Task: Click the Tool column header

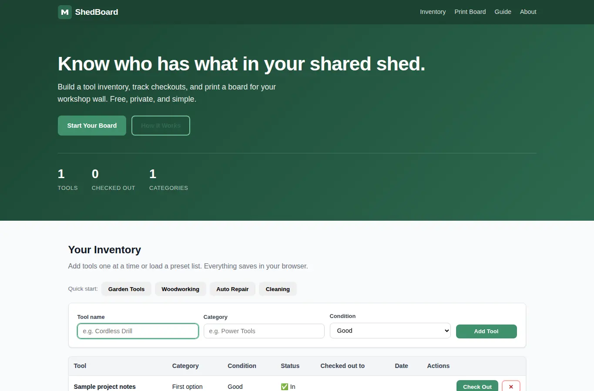Action: (x=80, y=366)
